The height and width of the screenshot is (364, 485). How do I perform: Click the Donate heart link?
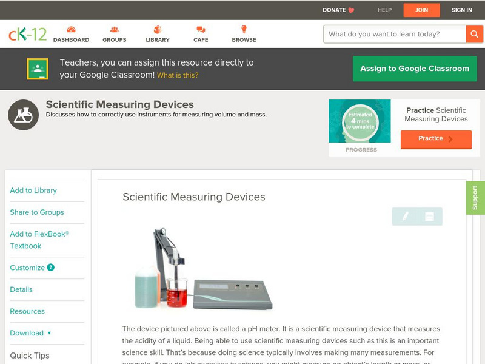click(338, 10)
